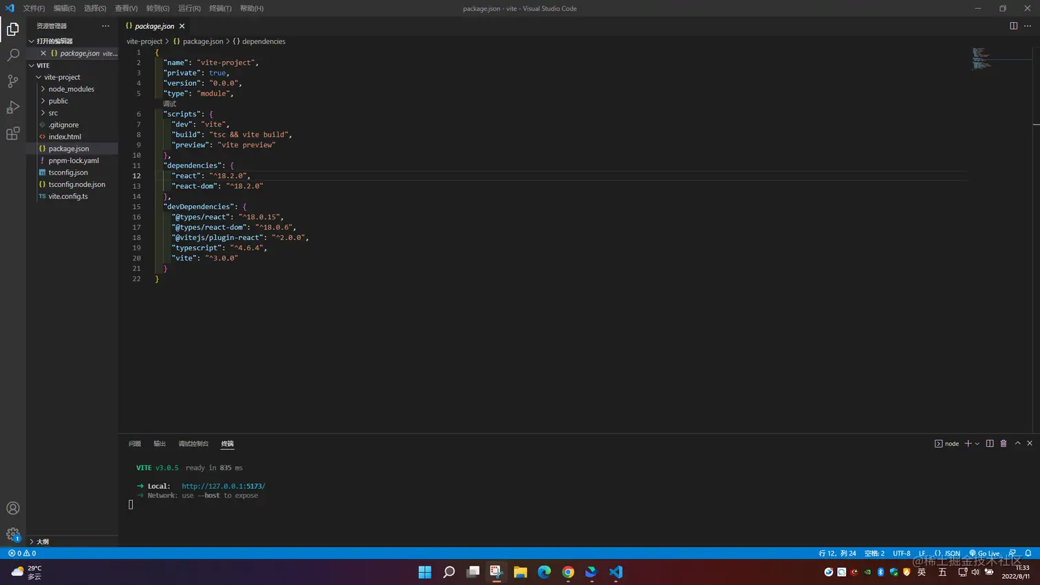This screenshot has width=1040, height=585.
Task: Open File Explorer from taskbar
Action: [520, 572]
